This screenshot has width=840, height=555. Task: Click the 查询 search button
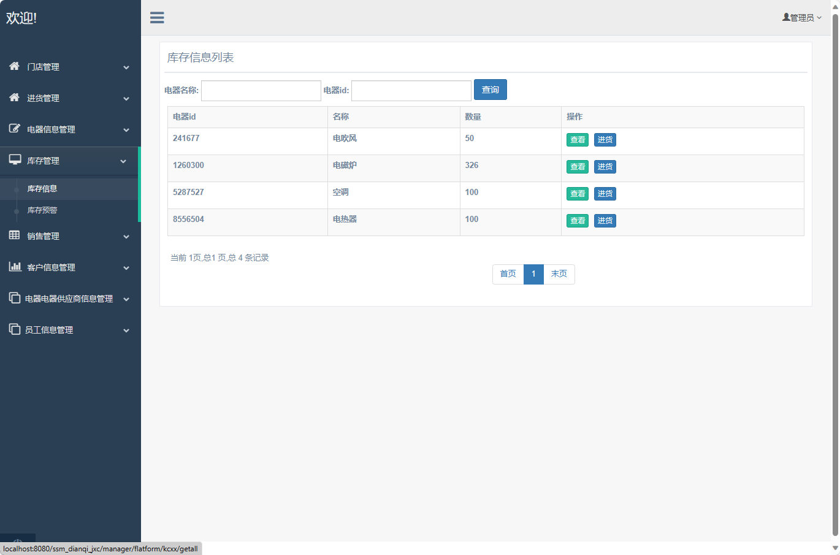point(490,90)
